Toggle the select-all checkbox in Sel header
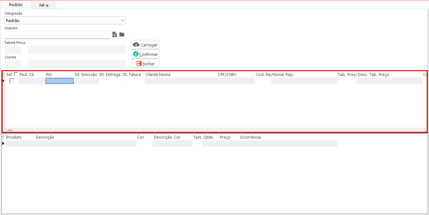Image resolution: width=429 pixels, height=215 pixels. pos(16,74)
